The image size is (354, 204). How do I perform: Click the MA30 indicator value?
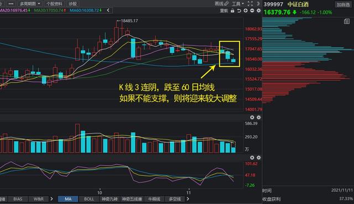click(50, 11)
